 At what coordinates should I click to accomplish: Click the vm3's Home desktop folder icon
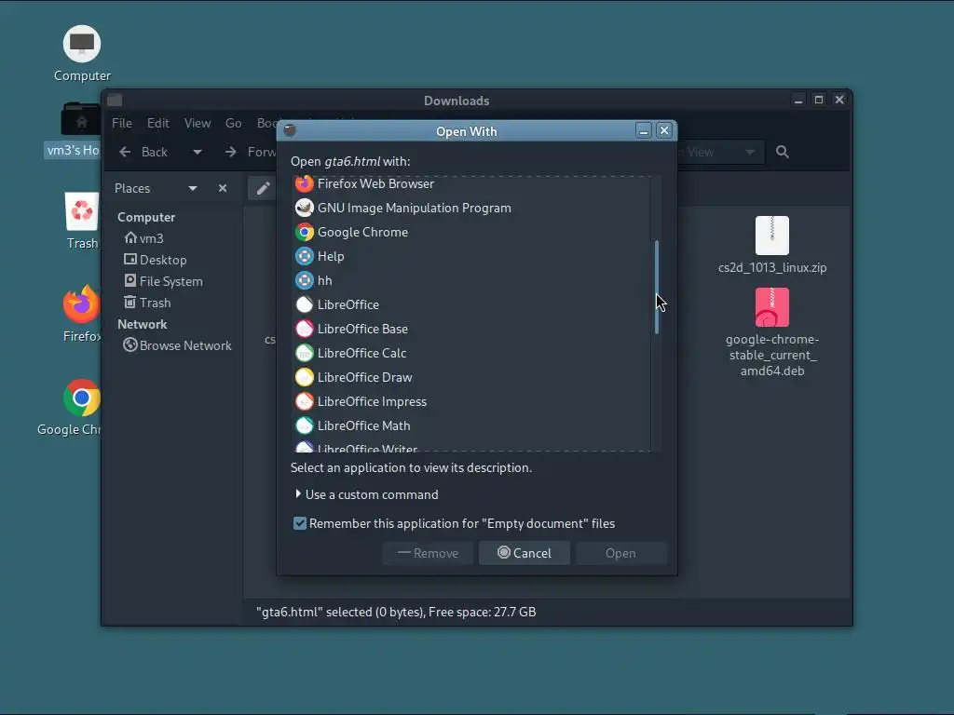coord(81,118)
